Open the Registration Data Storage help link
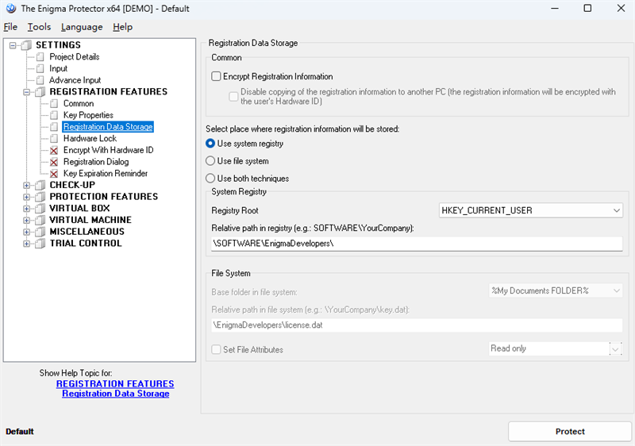 tap(115, 394)
